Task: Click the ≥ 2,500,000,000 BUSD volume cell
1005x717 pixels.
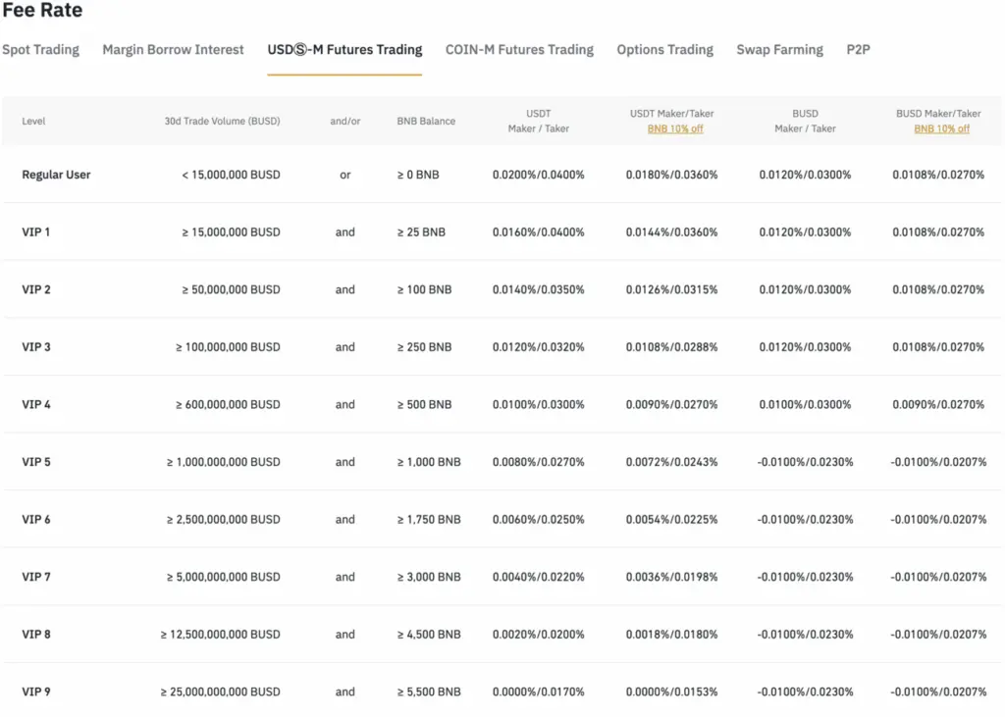Action: (223, 519)
